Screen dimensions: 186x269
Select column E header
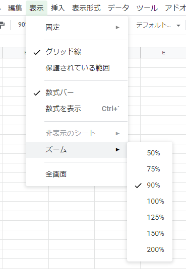[163, 53]
